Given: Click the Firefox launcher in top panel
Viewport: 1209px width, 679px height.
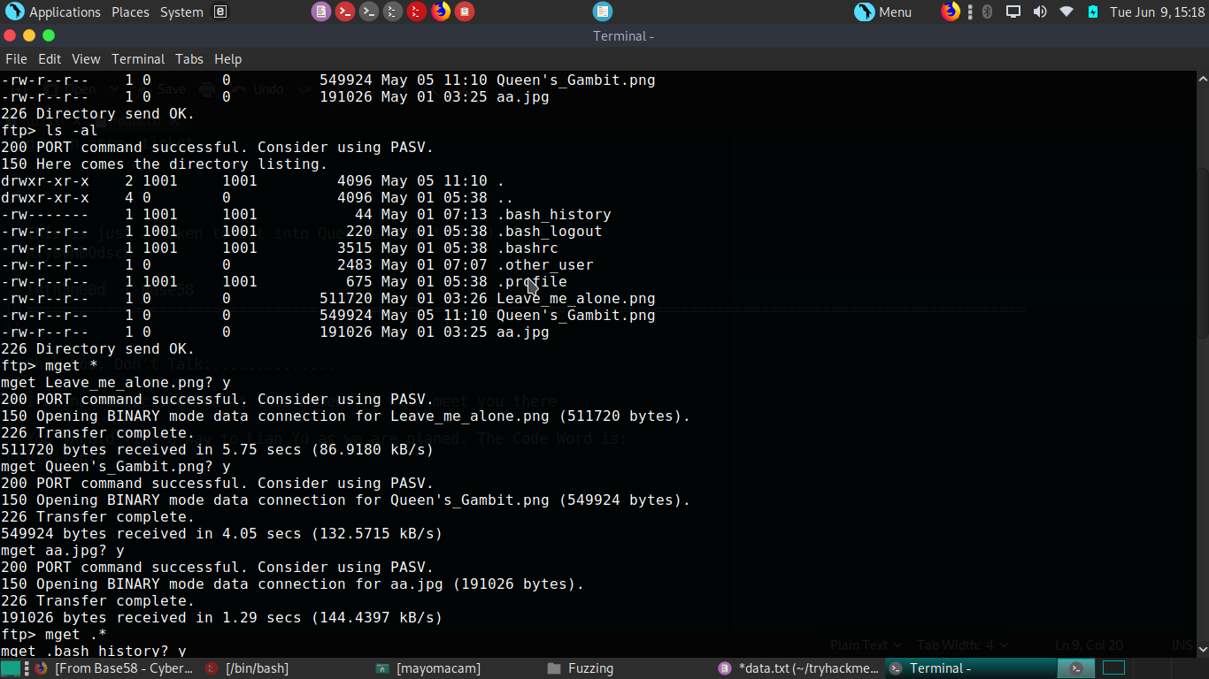Looking at the screenshot, I should (x=441, y=11).
